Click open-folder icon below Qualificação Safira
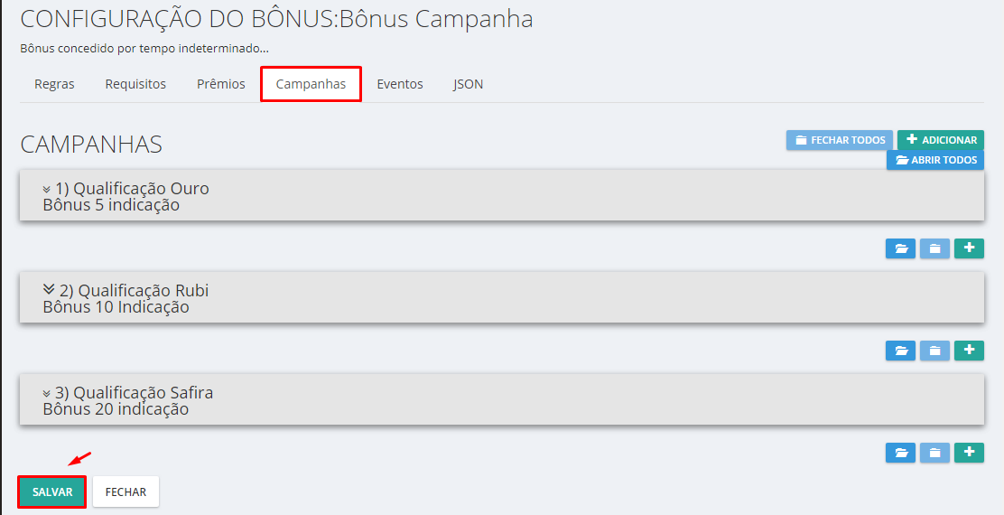Viewport: 1004px width, 515px height. (x=900, y=453)
